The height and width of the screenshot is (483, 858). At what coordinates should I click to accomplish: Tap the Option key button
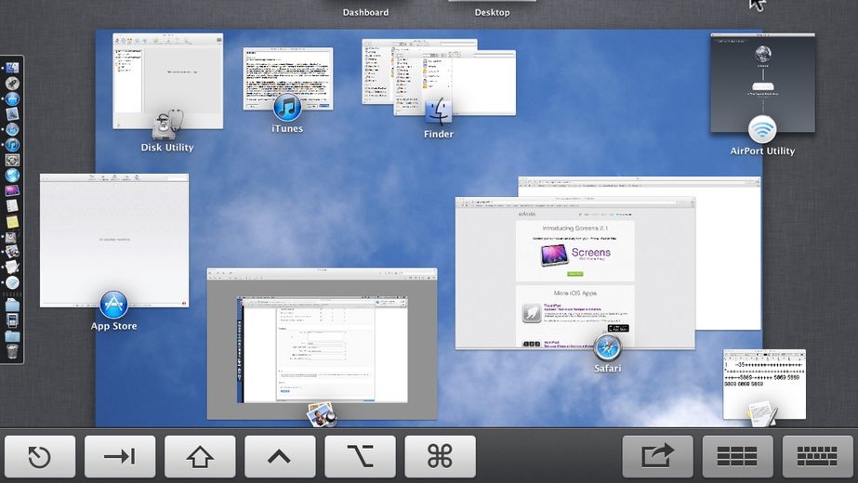(360, 456)
